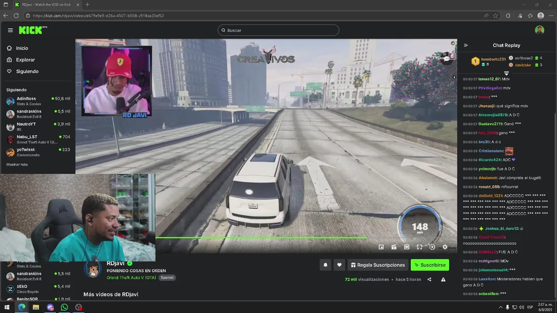Expand the chat leaderboard arrow
Screen dimensions: 557x313
pyautogui.click(x=506, y=73)
